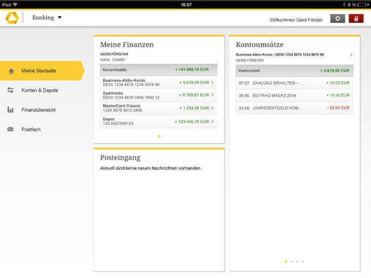Viewport: 371px width, 278px height.
Task: Click the home icon beside Meine Startseite
Action: pos(11,71)
